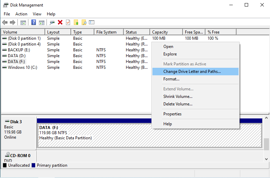Sort by the Layout column header
The width and height of the screenshot is (270, 178).
pyautogui.click(x=58, y=32)
